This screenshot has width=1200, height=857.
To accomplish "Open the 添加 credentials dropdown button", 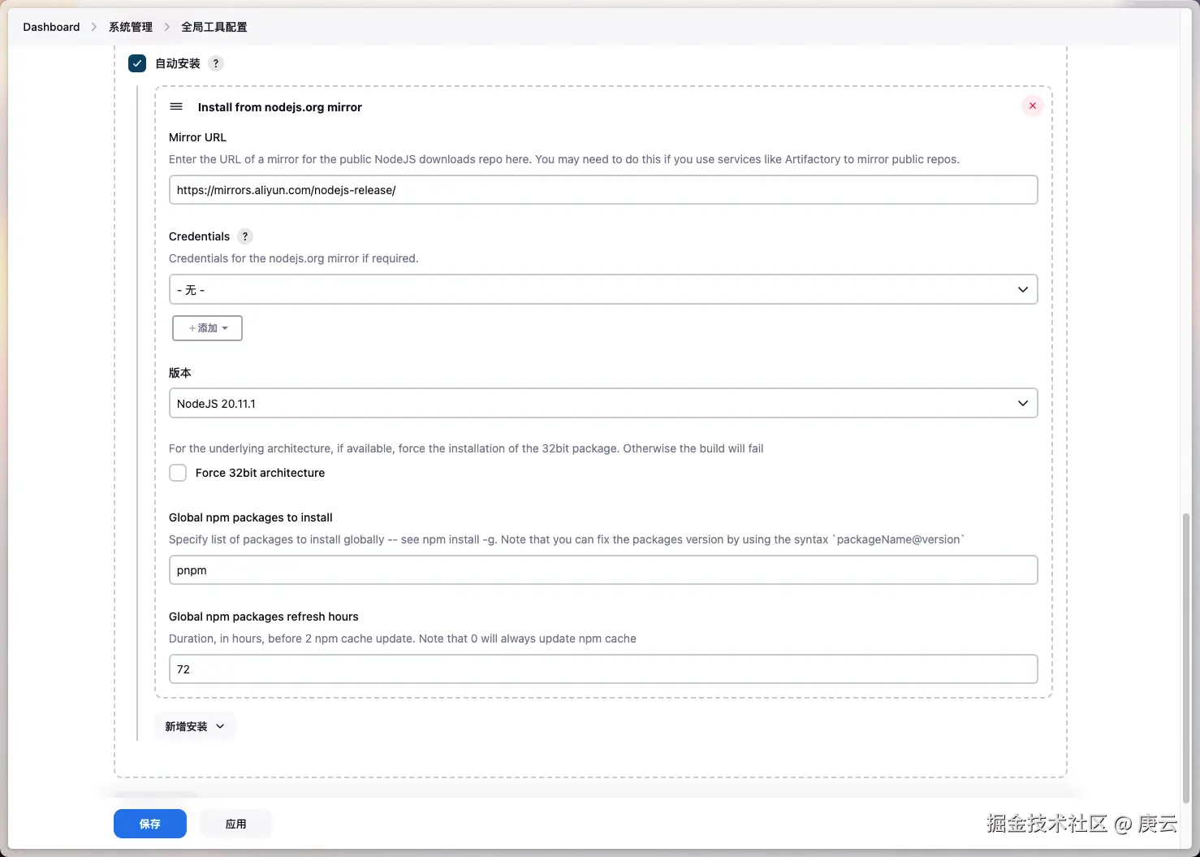I will [207, 328].
